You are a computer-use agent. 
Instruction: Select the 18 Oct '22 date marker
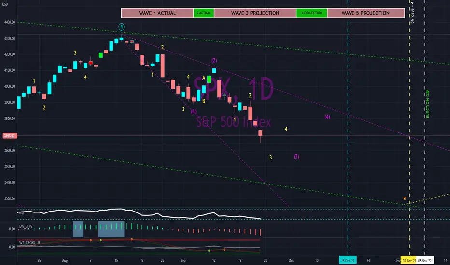[348, 260]
